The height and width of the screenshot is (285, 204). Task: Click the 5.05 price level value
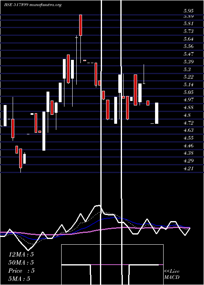click(188, 92)
